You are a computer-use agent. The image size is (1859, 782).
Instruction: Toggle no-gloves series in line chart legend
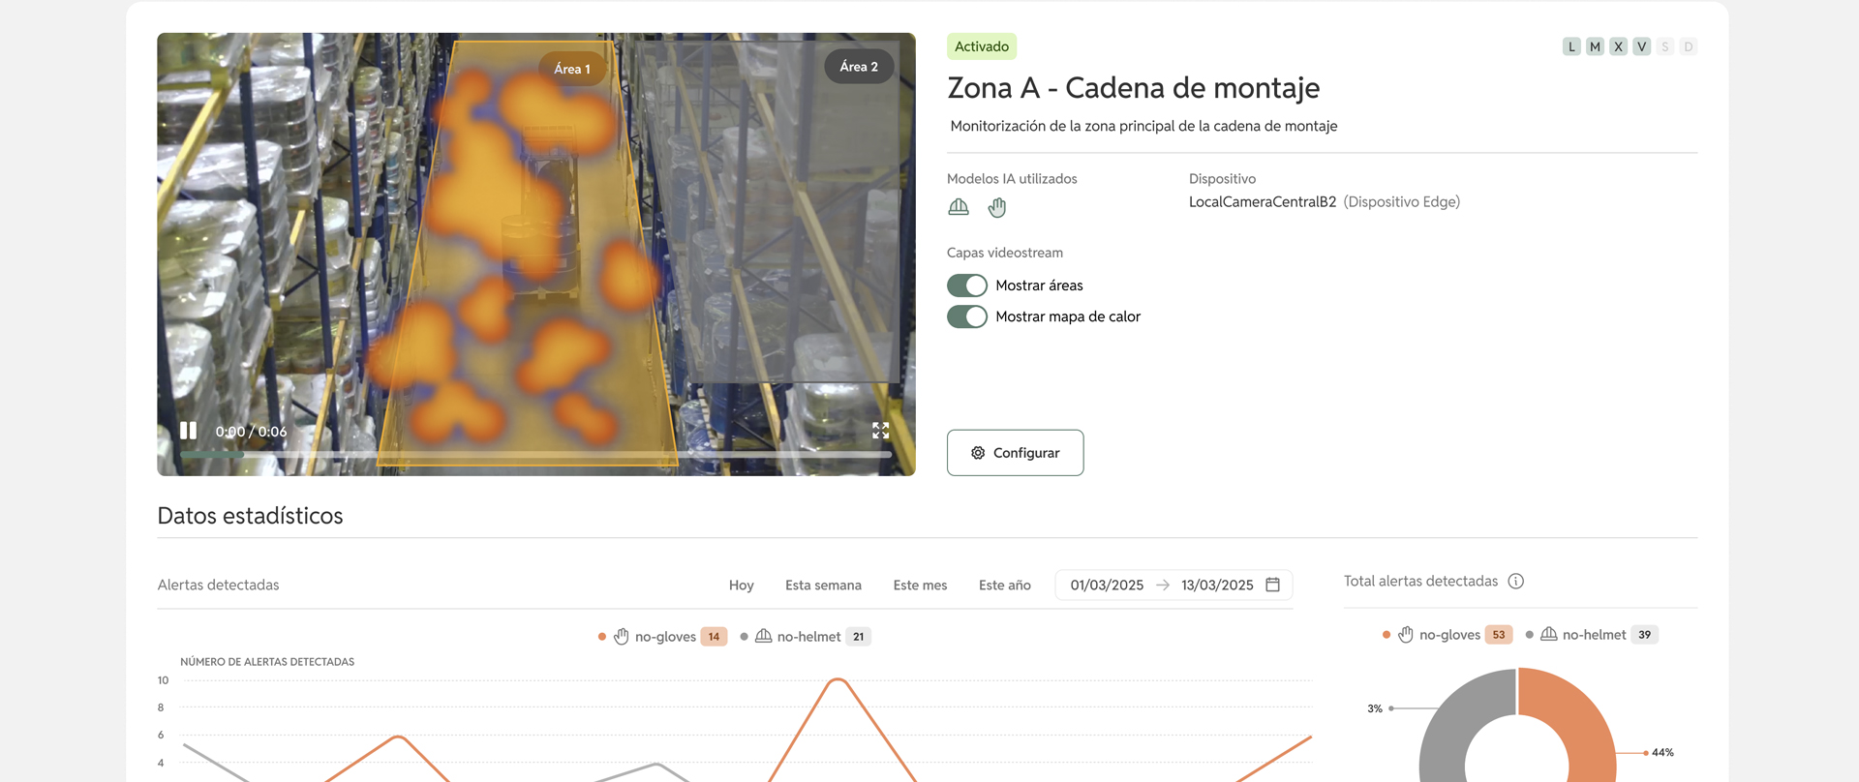click(x=664, y=637)
